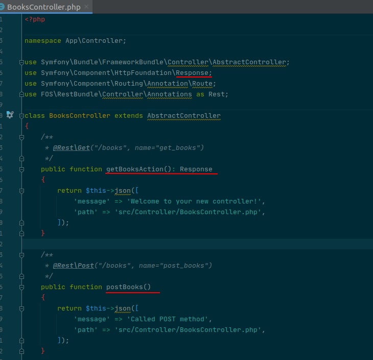The height and width of the screenshot is (360, 373).
Task: Click fold end marker at getBooksAction closing bracket line
Action: [21, 223]
